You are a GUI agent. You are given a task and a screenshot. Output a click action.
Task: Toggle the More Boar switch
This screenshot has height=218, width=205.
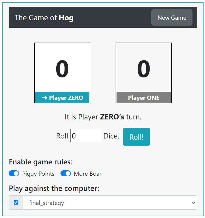(66, 174)
